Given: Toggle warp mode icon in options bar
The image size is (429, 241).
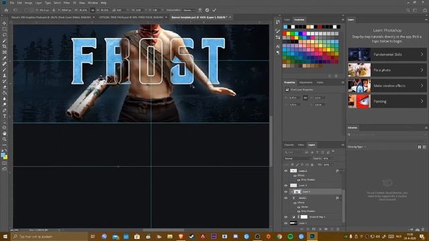Looking at the screenshot, I should coord(200,10).
